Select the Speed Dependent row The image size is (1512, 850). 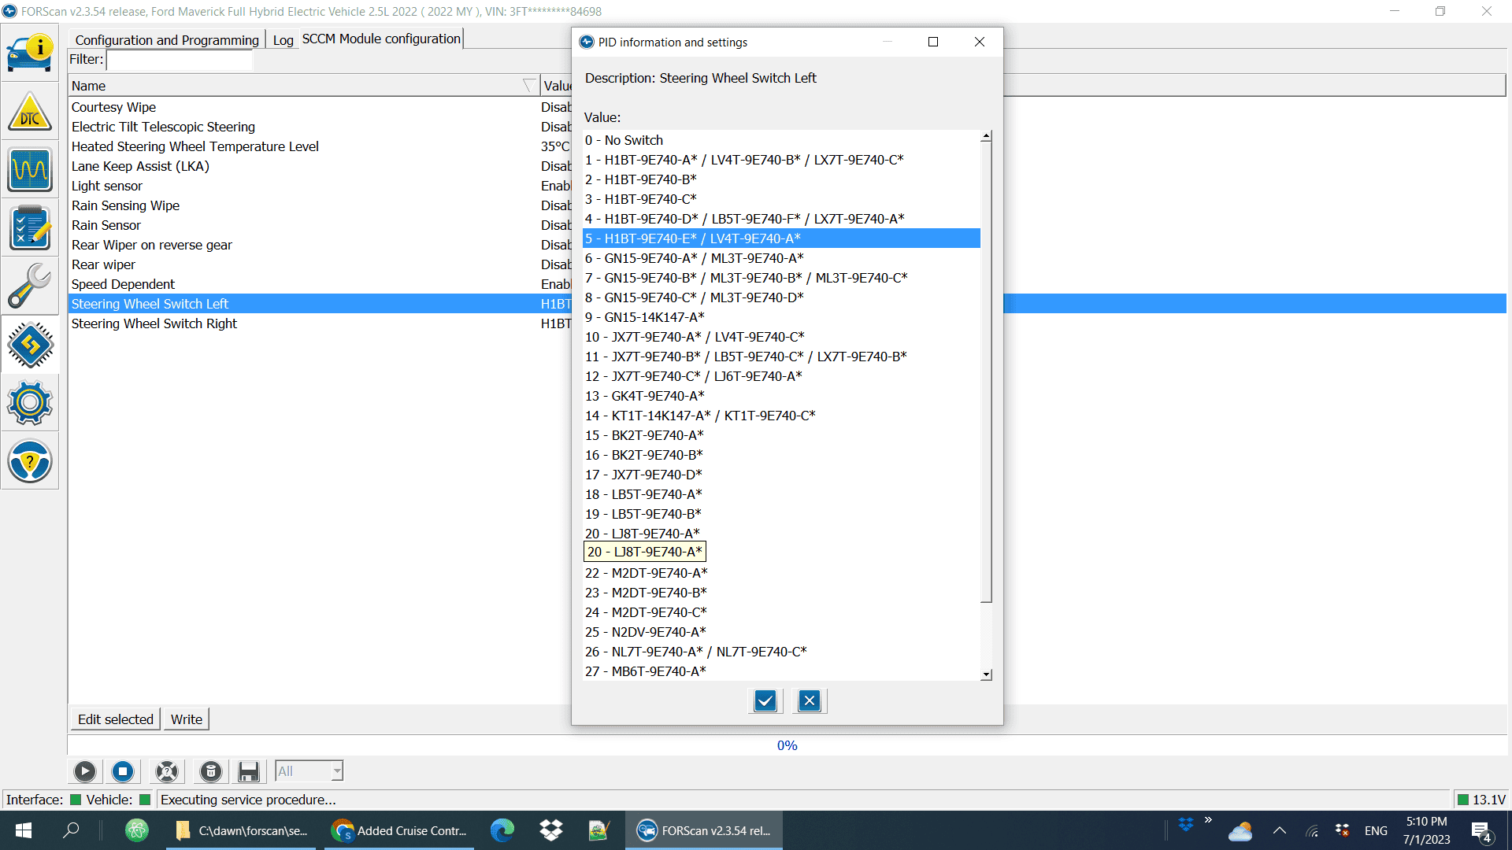tap(320, 284)
